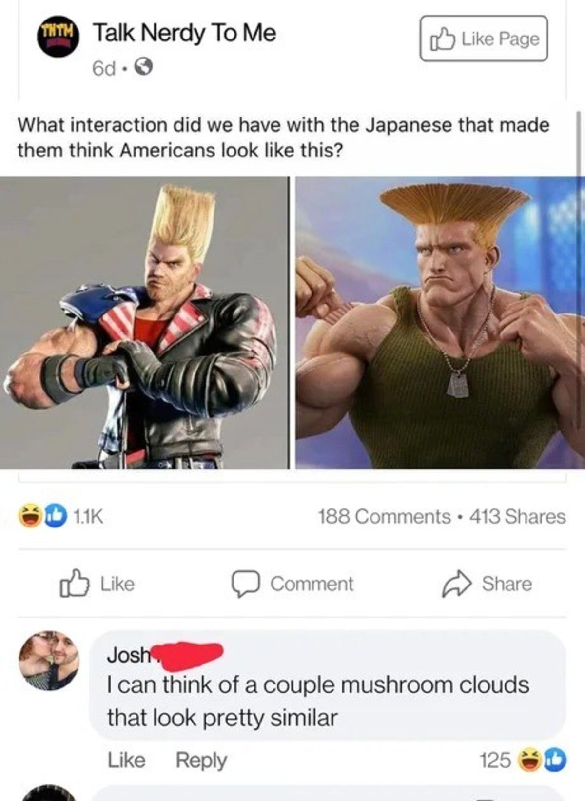
Task: Open the right flat-top character image
Action: pos(440,323)
